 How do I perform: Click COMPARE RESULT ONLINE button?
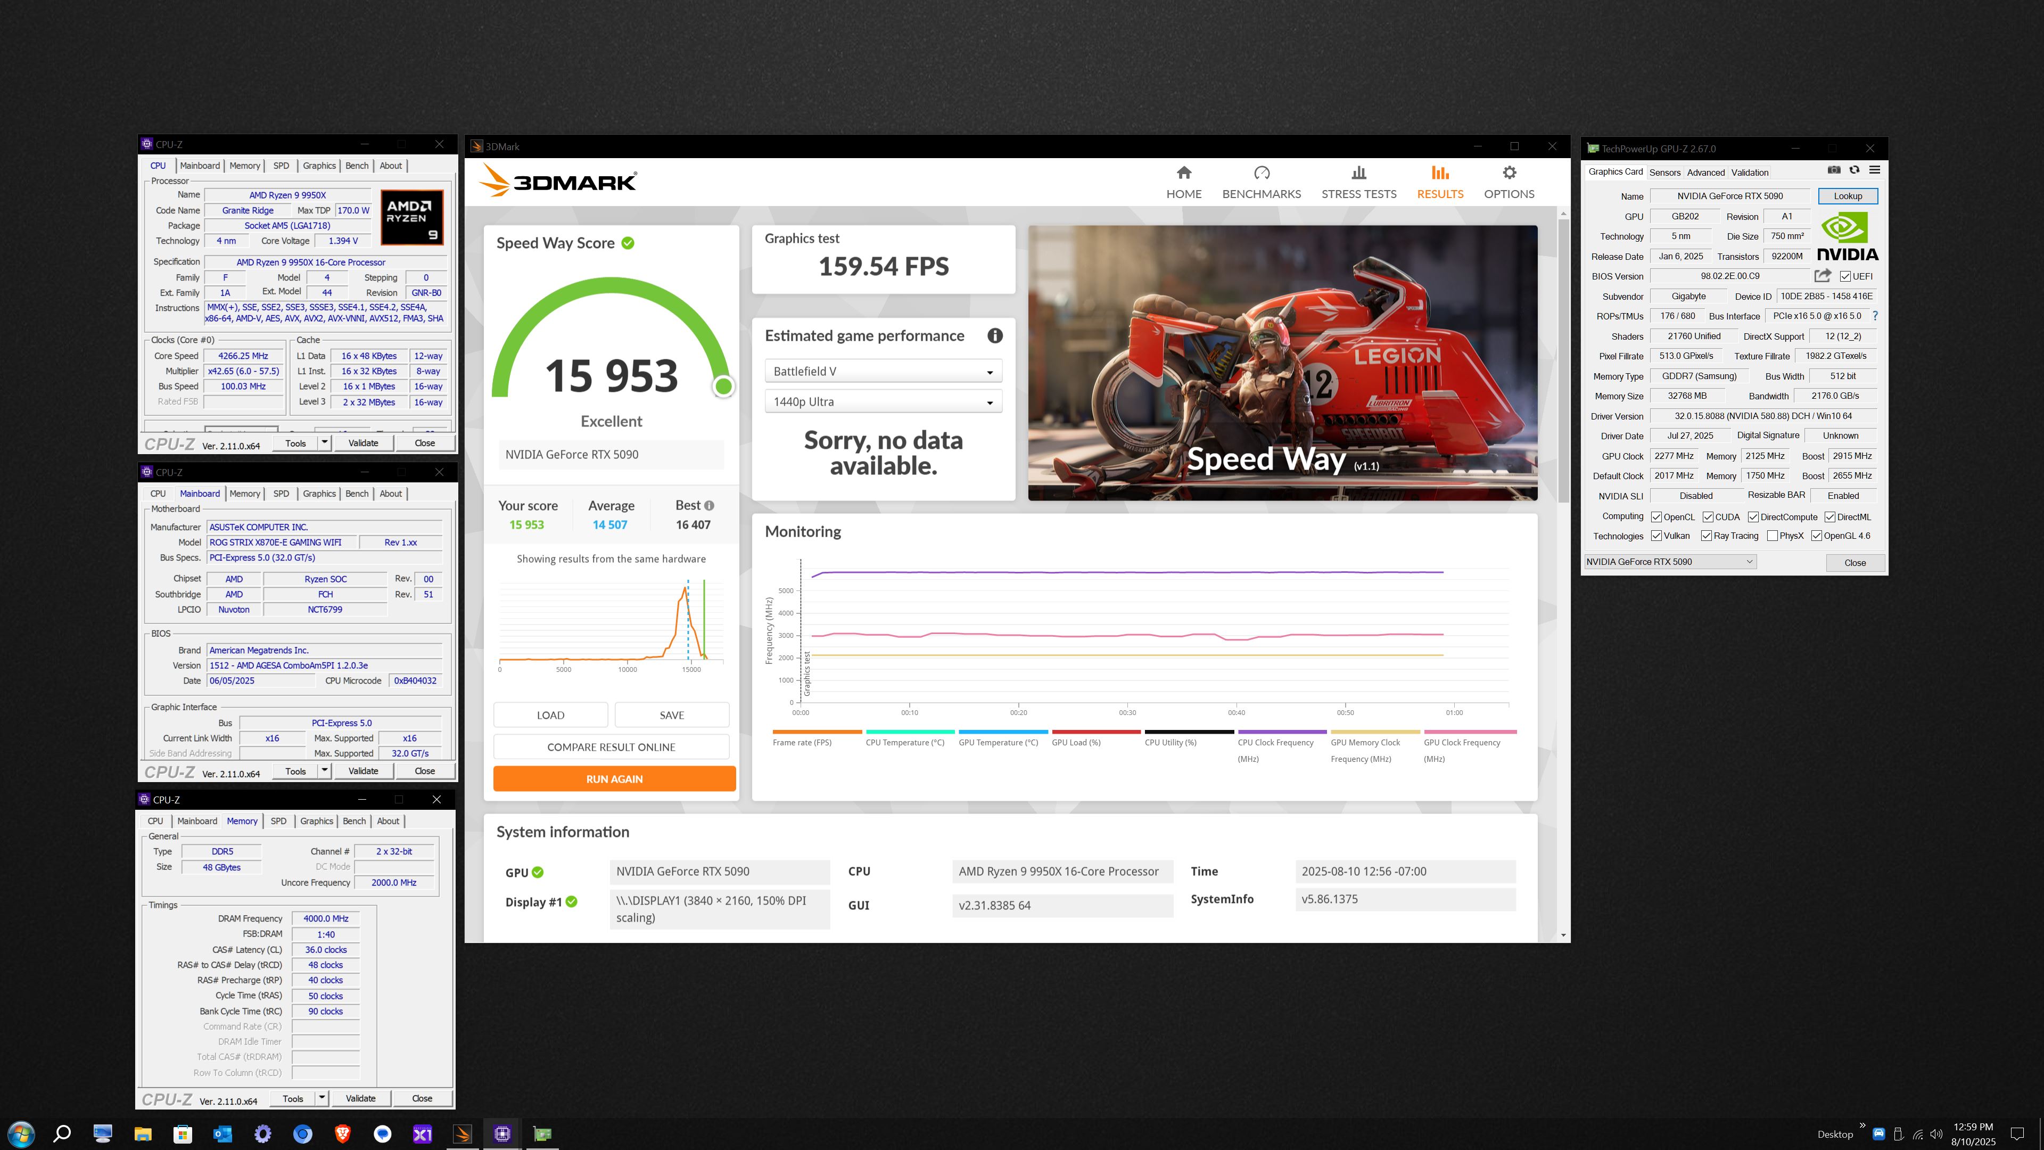pyautogui.click(x=611, y=747)
